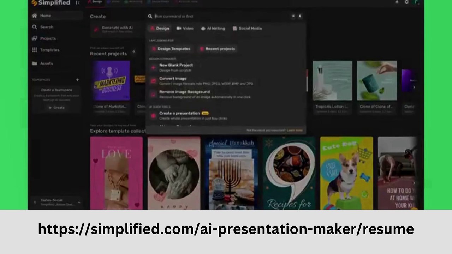The width and height of the screenshot is (452, 254).
Task: Switch to the Video category
Action: [x=185, y=28]
